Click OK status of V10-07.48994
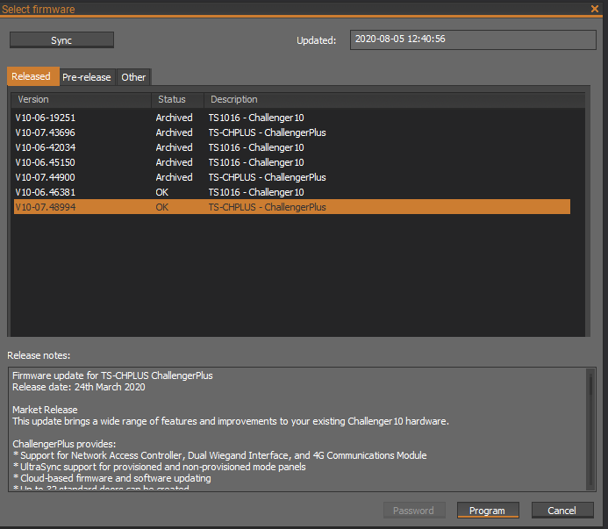 click(x=162, y=207)
